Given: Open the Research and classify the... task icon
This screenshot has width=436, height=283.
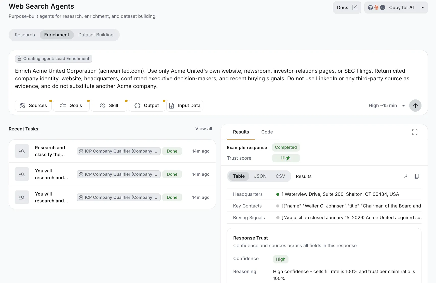Looking at the screenshot, I should click(22, 151).
